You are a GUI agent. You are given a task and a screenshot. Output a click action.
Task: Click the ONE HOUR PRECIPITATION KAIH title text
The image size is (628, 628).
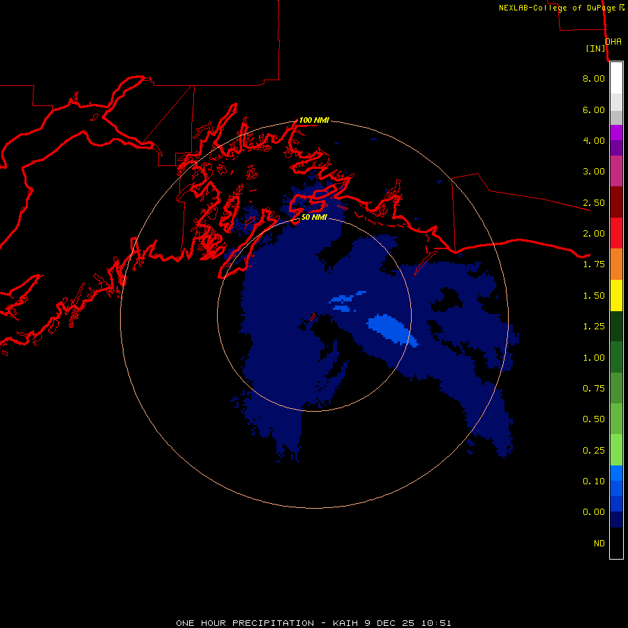pos(313,623)
